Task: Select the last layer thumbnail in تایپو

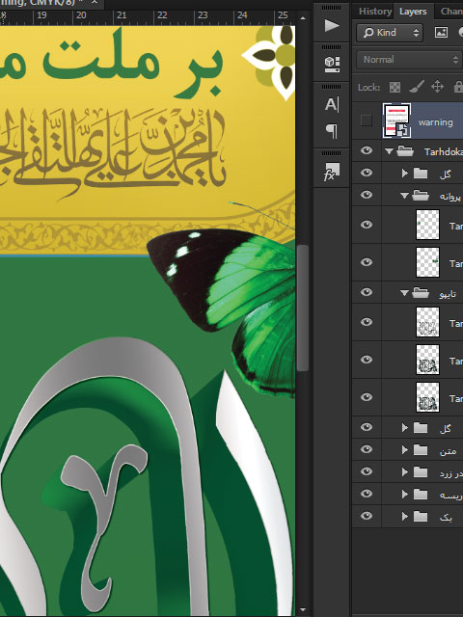Action: 427,397
